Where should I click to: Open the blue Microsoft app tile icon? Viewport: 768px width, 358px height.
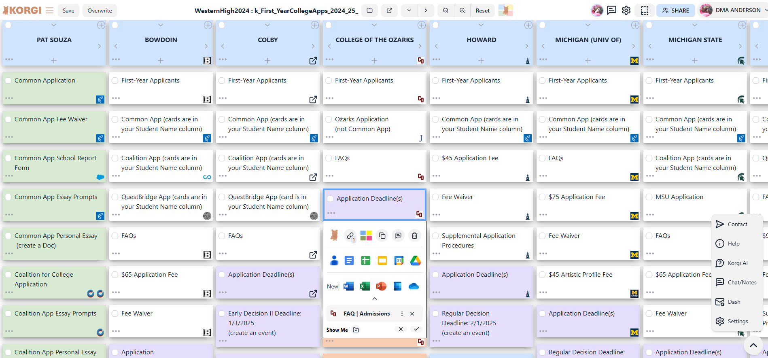tap(398, 286)
